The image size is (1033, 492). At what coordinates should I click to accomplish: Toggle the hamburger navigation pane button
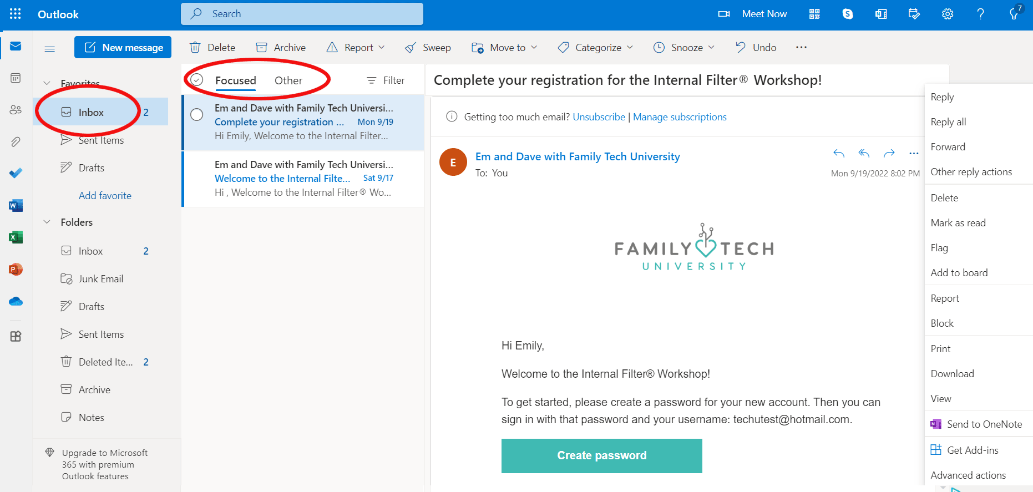pyautogui.click(x=50, y=48)
